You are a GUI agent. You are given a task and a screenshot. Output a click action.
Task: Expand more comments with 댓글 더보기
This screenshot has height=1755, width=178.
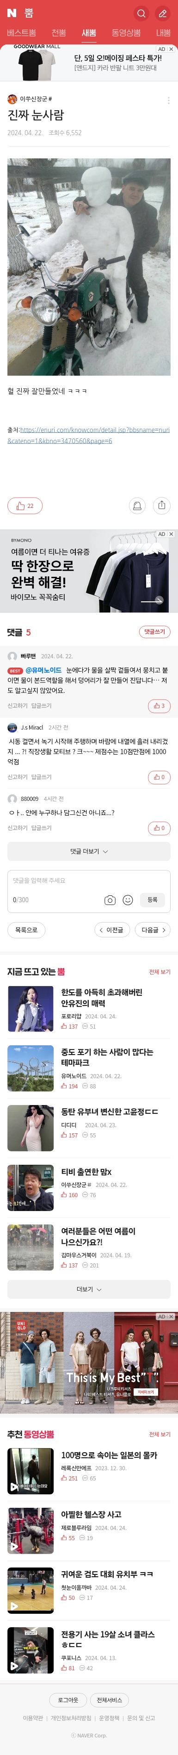coord(89,851)
